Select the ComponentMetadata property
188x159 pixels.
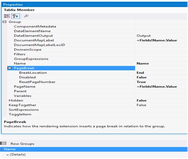coord(35,26)
